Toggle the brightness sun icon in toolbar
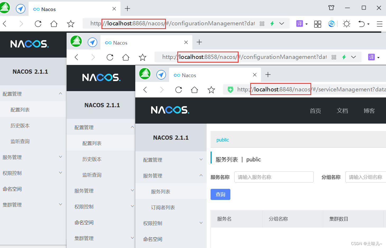386x248 pixels. click(346, 24)
